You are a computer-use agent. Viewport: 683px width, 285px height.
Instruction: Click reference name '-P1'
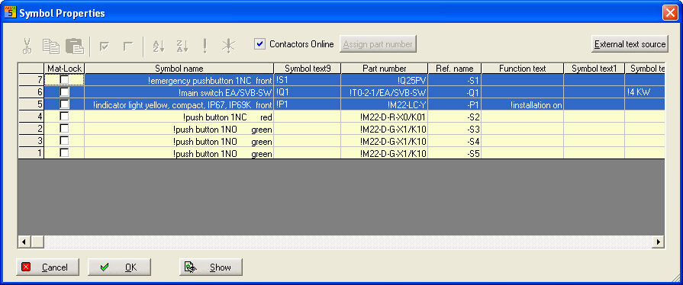point(454,104)
